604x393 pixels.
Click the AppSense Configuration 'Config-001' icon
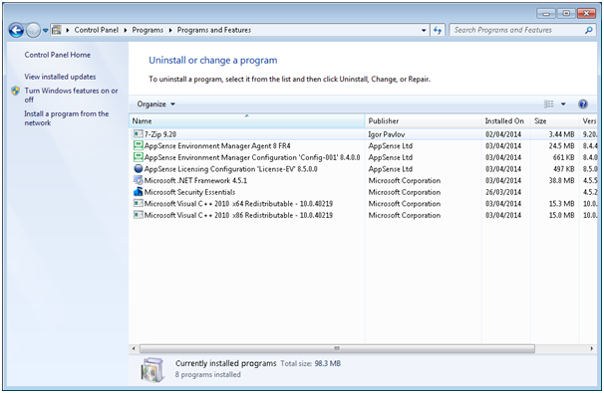point(138,157)
